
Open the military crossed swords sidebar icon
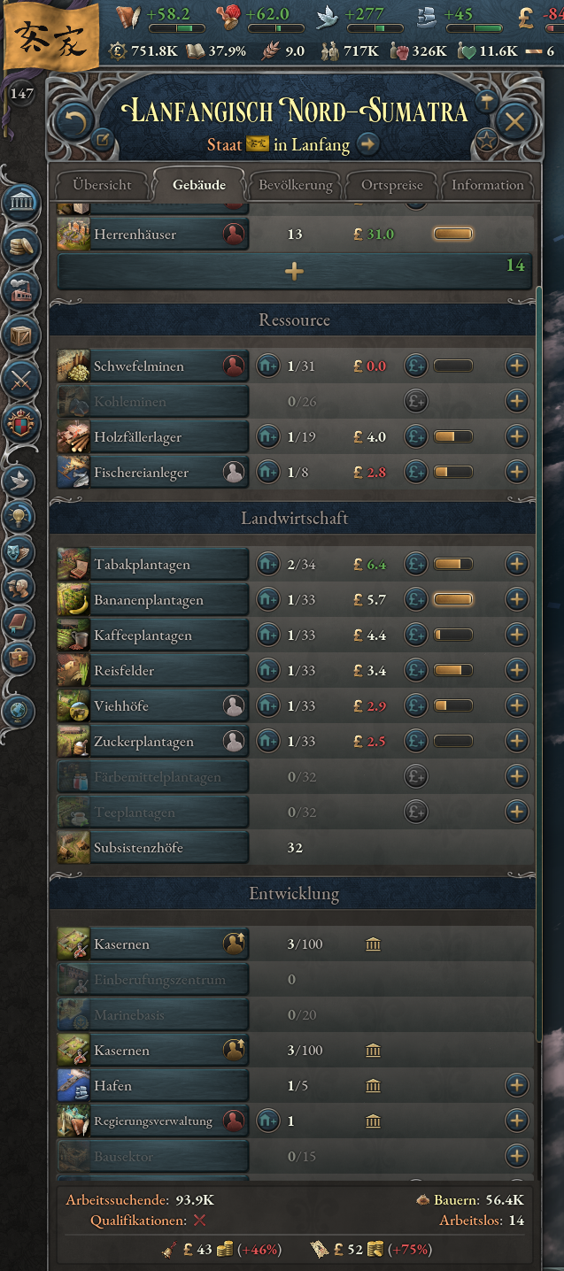(x=19, y=379)
